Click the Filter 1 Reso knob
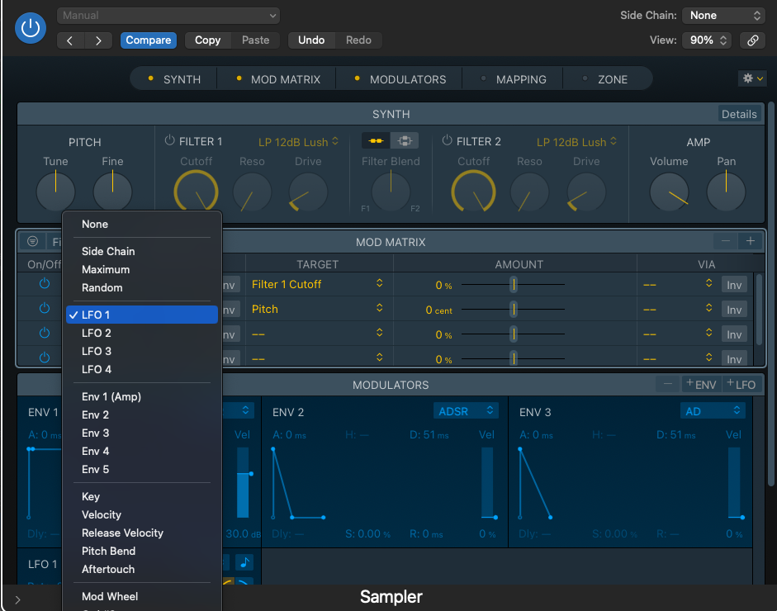The height and width of the screenshot is (611, 777). (x=252, y=192)
